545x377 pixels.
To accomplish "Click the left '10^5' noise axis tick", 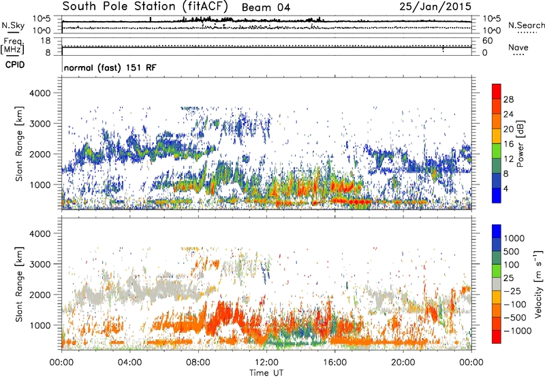I will tap(42, 18).
